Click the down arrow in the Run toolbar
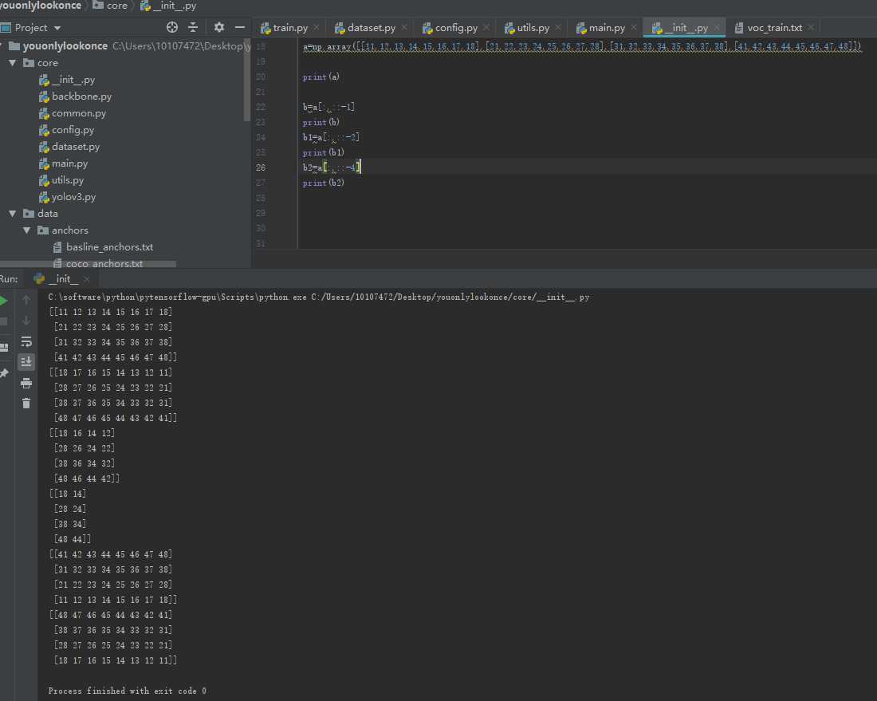 [26, 321]
